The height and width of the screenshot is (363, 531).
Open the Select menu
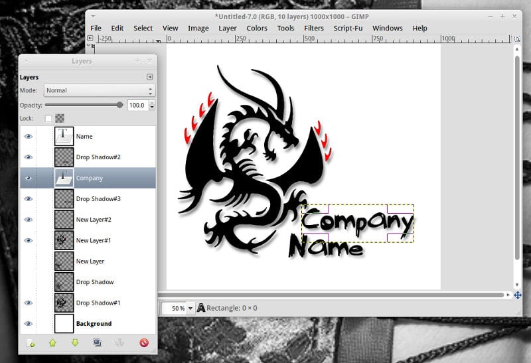click(143, 28)
